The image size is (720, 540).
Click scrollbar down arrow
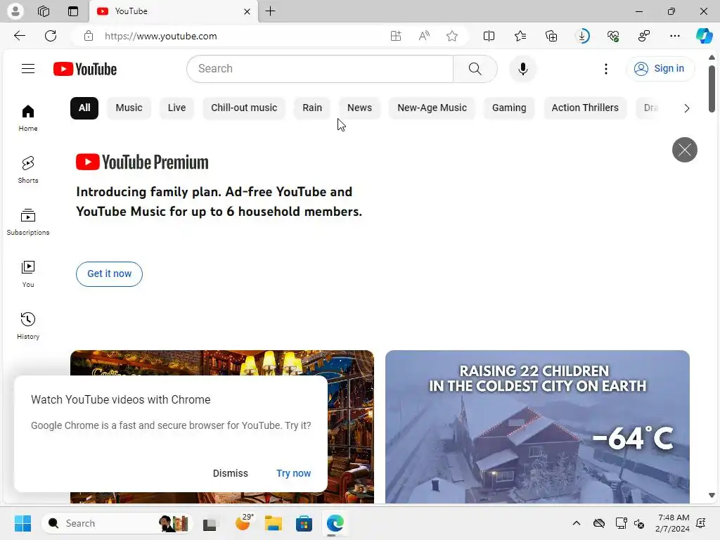click(712, 496)
